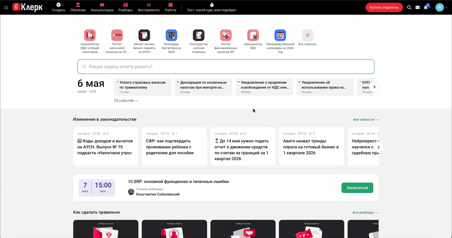The height and width of the screenshot is (238, 452).
Task: Open event Декларация по косвенным налогам
Action: tap(203, 87)
